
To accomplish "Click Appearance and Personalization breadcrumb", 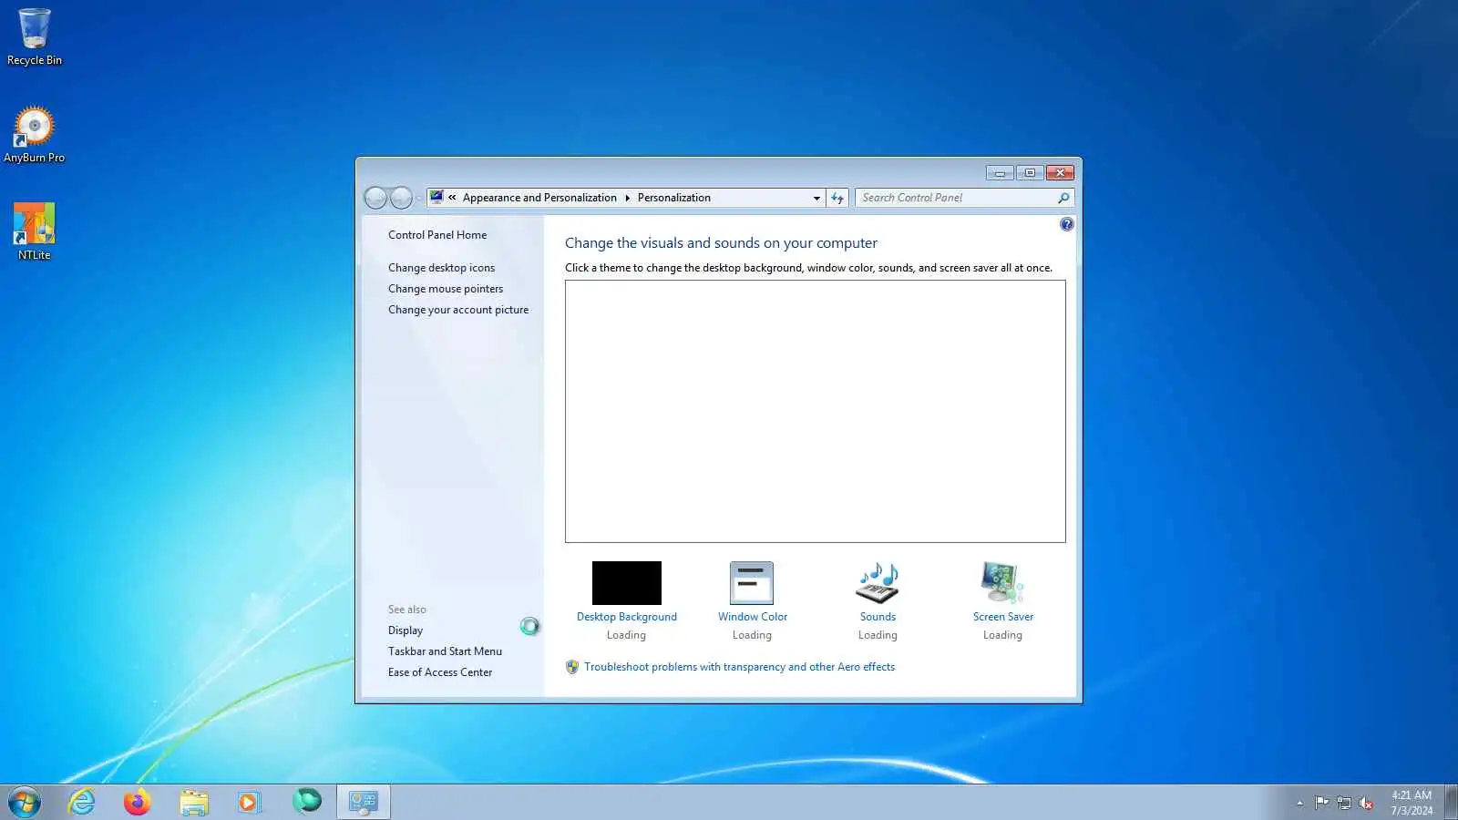I will coord(539,198).
